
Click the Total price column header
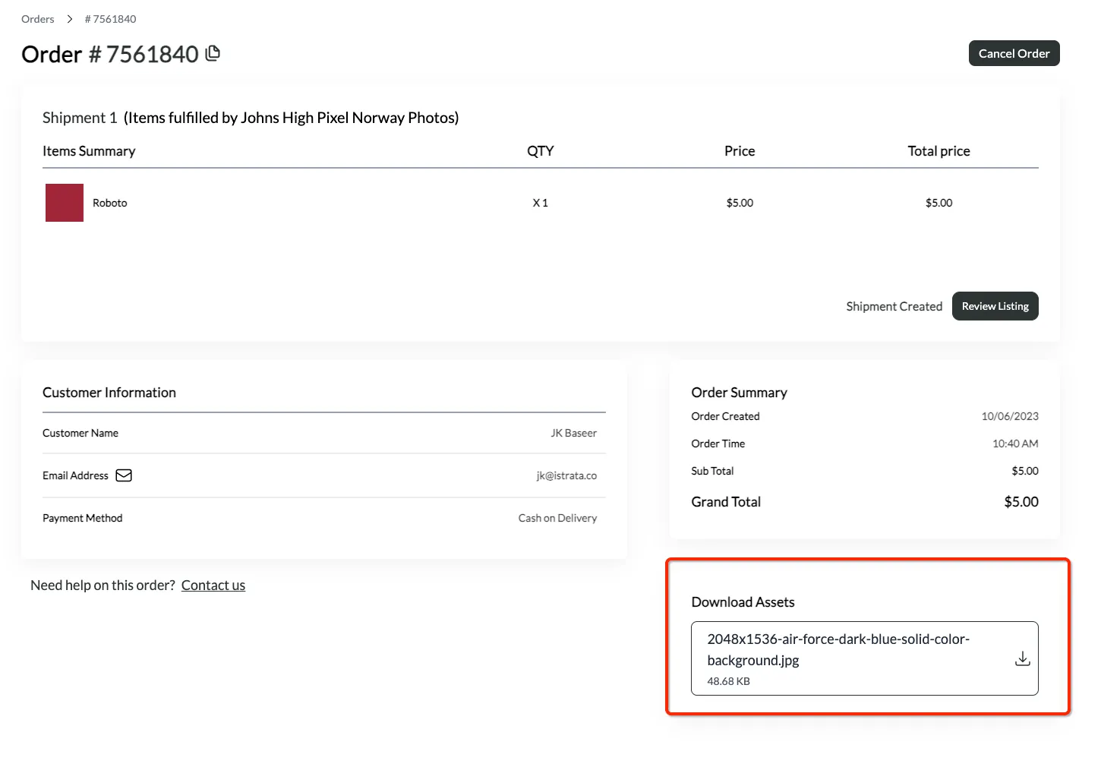pyautogui.click(x=939, y=151)
